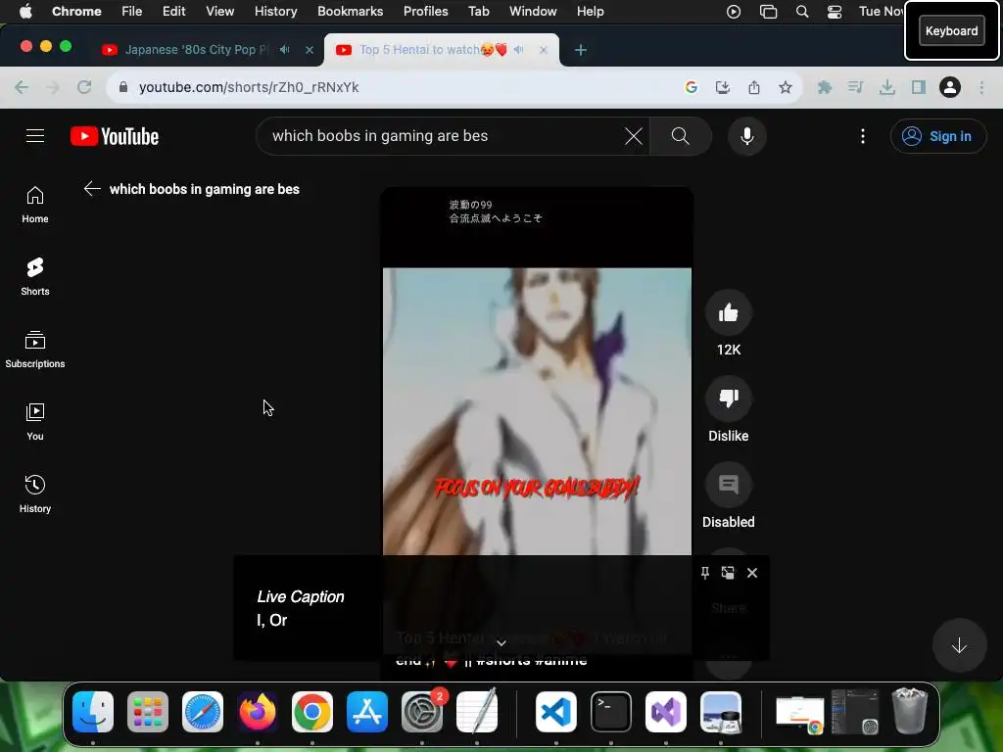Image resolution: width=1003 pixels, height=752 pixels.
Task: Go to next short with down arrow
Action: click(x=958, y=646)
